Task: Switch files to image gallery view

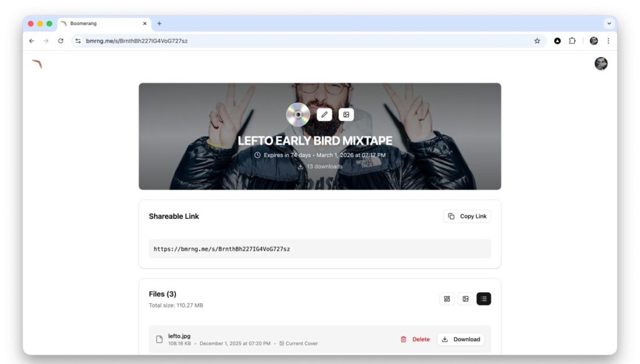Action: [x=465, y=299]
